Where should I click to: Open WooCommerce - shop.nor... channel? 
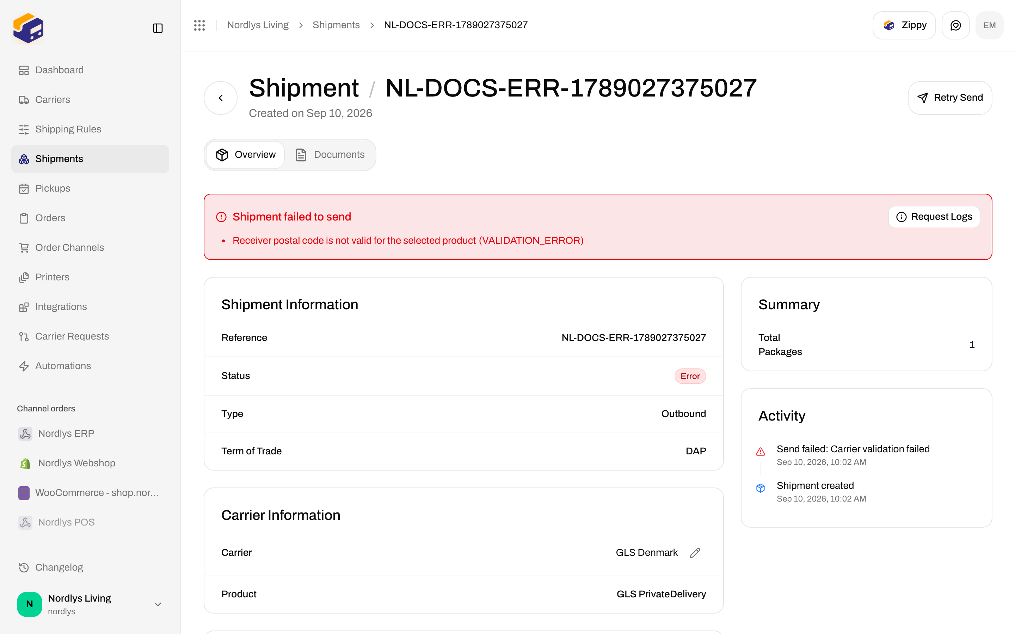pos(90,493)
